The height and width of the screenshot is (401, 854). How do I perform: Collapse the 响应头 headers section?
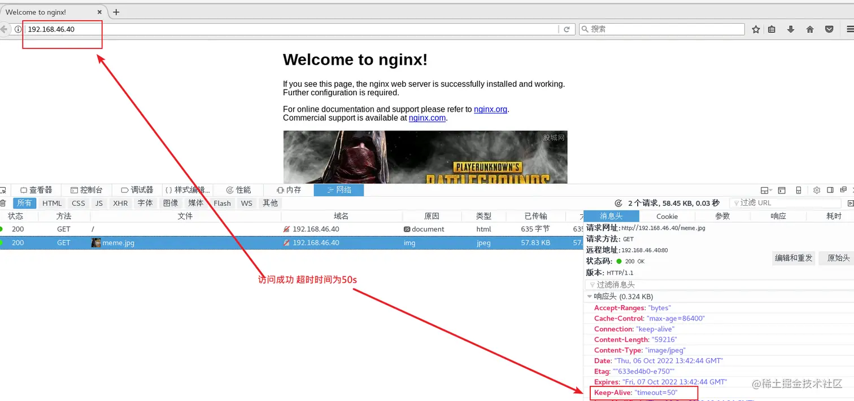click(x=589, y=296)
